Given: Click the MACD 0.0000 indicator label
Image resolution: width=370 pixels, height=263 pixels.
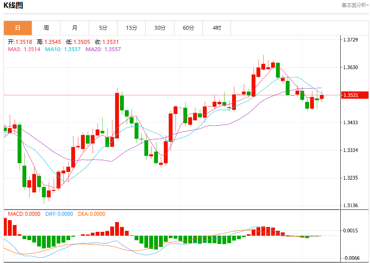Looking at the screenshot, I should tap(24, 214).
